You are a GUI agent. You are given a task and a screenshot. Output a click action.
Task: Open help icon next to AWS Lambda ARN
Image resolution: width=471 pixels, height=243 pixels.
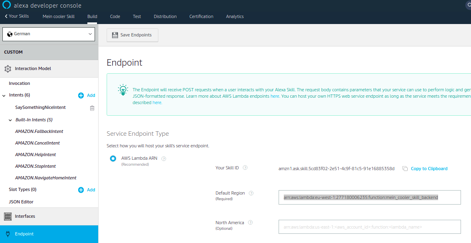coord(164,159)
